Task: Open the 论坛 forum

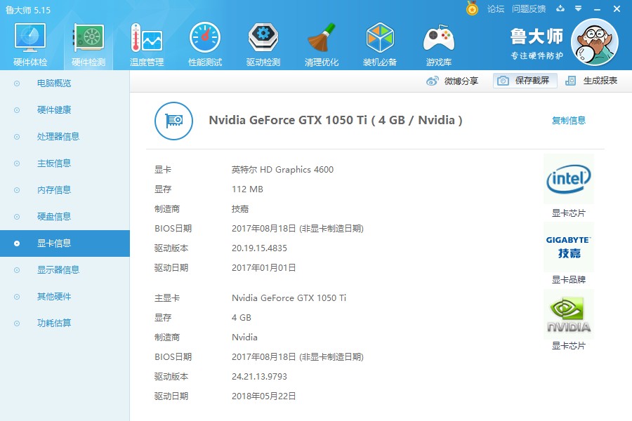Action: click(x=496, y=9)
